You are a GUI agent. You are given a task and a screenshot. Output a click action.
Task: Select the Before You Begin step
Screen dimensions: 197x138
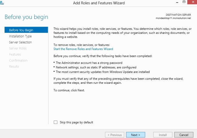click(x=21, y=30)
